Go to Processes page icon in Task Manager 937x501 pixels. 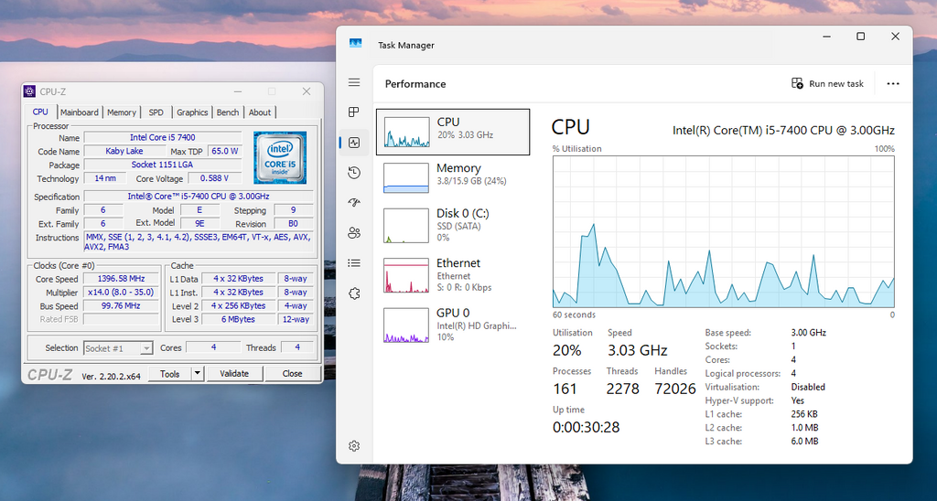click(x=354, y=112)
